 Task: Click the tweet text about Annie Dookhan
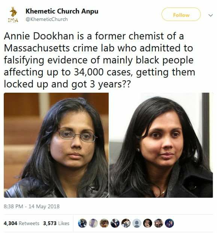click(99, 60)
